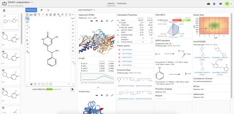Select the eraser tool in the sketcher
The image size is (234, 114).
point(27,22)
